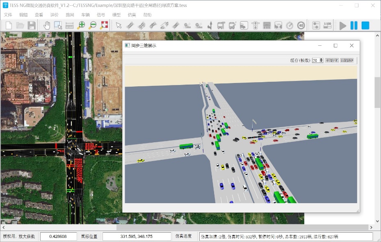This screenshot has height=242, width=381.
Task: Open the simulation settings sliders icon
Action: click(316, 25)
